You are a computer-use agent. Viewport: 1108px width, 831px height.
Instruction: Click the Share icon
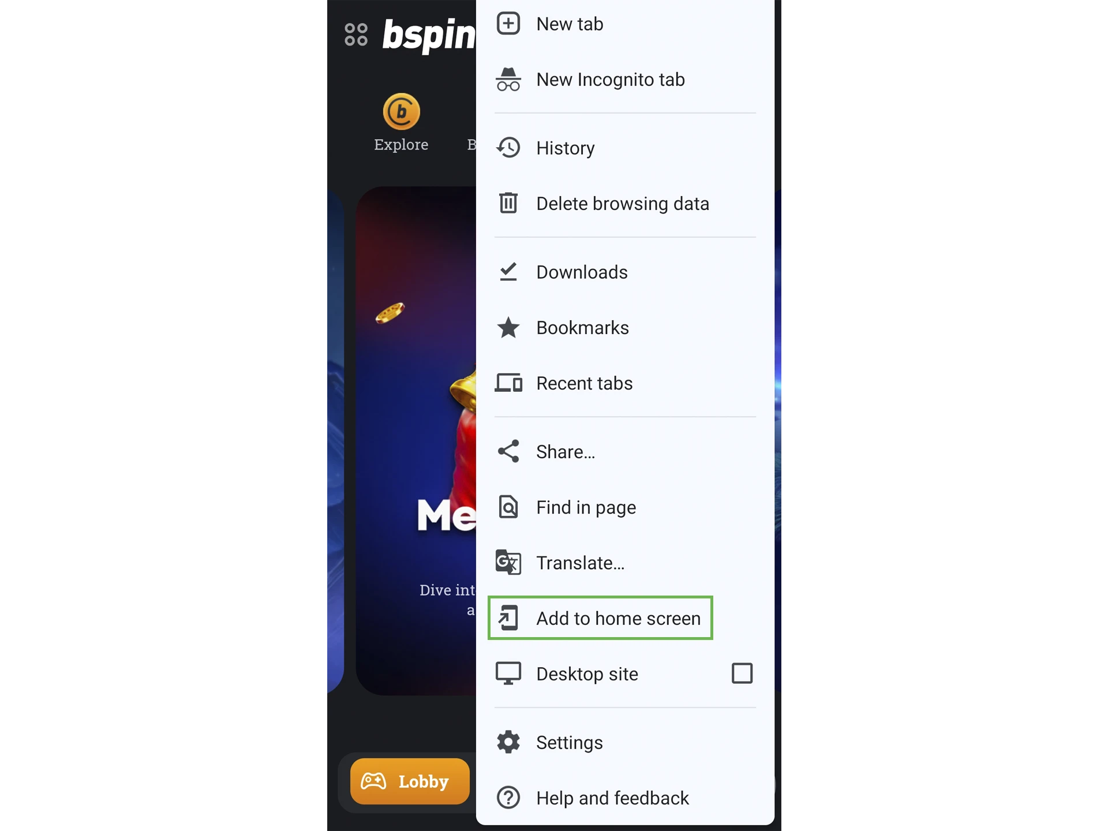508,451
